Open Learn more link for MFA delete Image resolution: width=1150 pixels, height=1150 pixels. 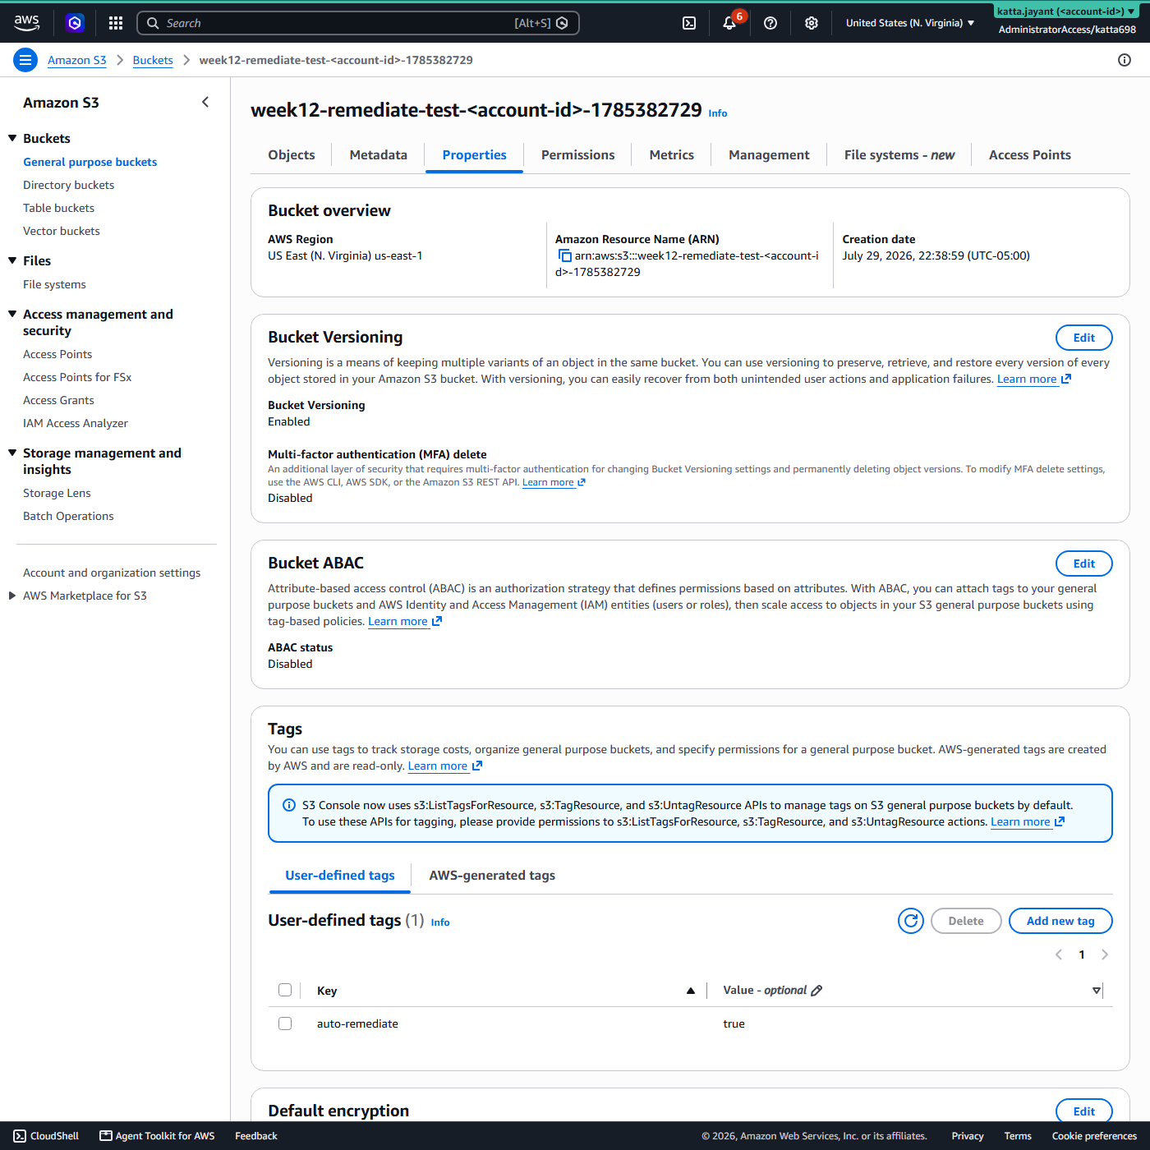click(554, 482)
